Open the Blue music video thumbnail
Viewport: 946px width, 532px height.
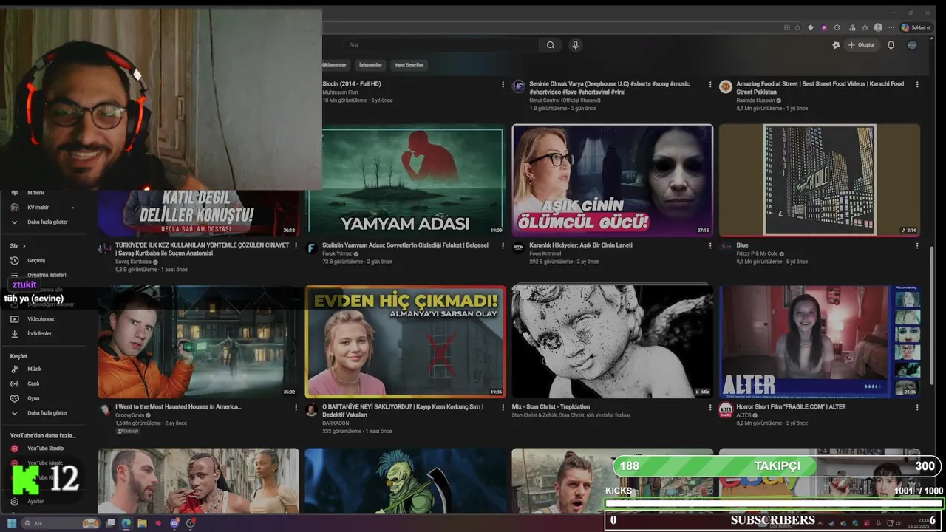pyautogui.click(x=819, y=180)
